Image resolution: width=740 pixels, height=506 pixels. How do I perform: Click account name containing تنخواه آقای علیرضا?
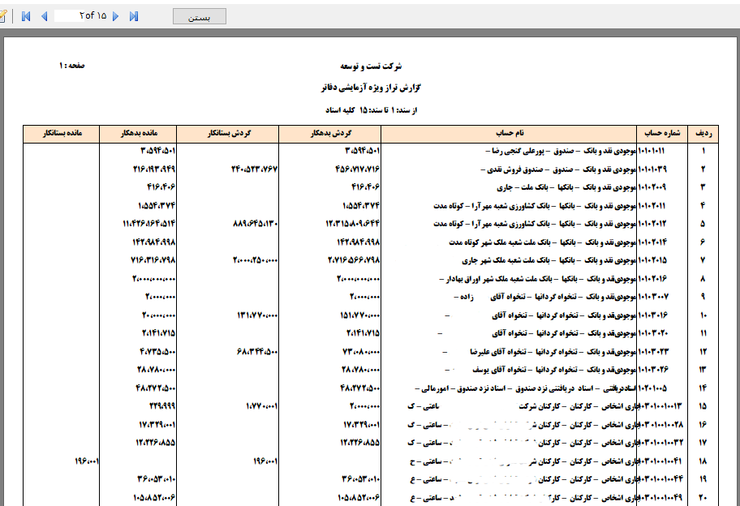click(540, 352)
